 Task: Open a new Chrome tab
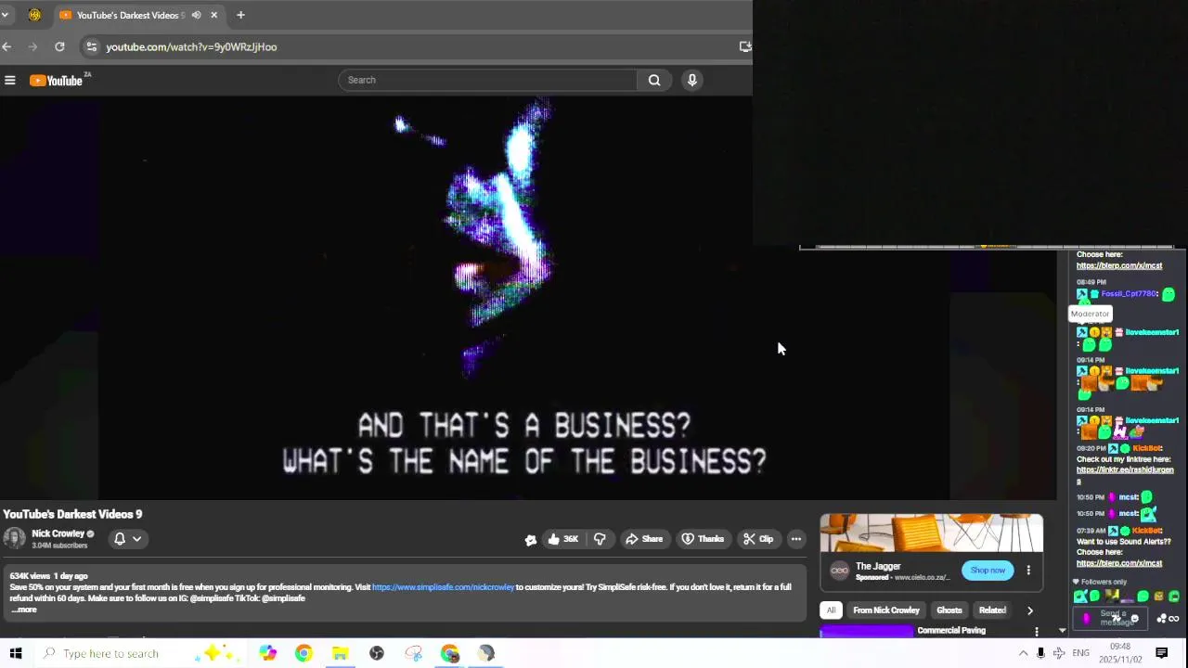click(240, 15)
